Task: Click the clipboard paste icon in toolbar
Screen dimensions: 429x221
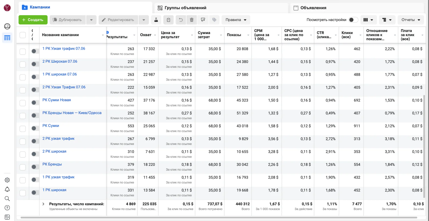Action: point(168,20)
